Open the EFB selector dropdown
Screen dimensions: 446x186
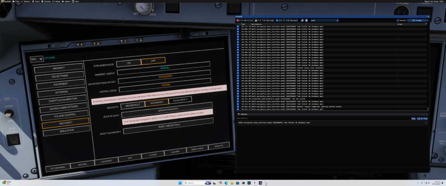tap(36, 59)
